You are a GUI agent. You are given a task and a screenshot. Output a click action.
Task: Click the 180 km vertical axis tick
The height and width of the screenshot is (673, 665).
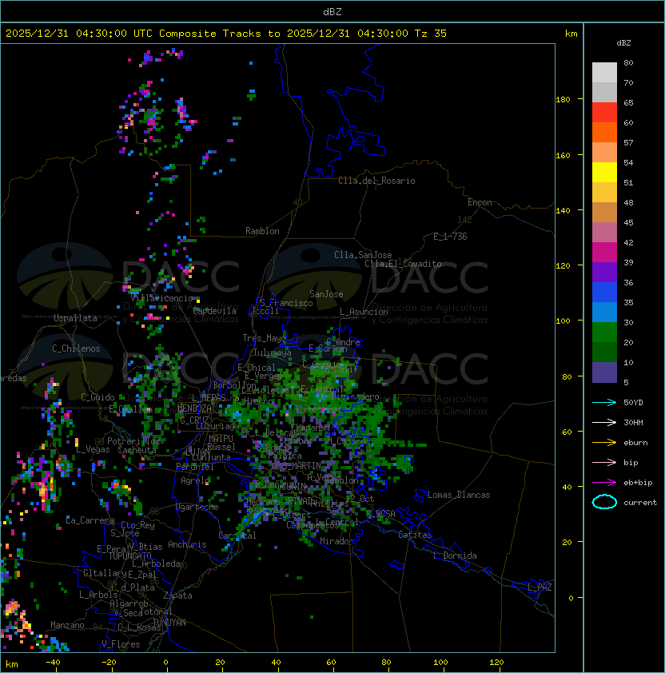(563, 99)
